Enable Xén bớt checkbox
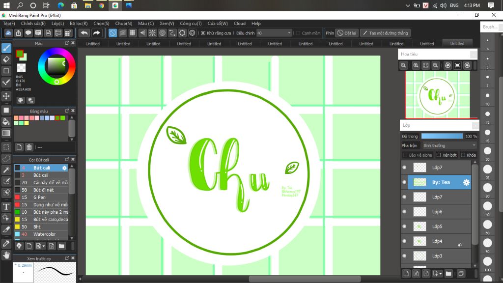This screenshot has width=503, height=283. click(x=439, y=155)
